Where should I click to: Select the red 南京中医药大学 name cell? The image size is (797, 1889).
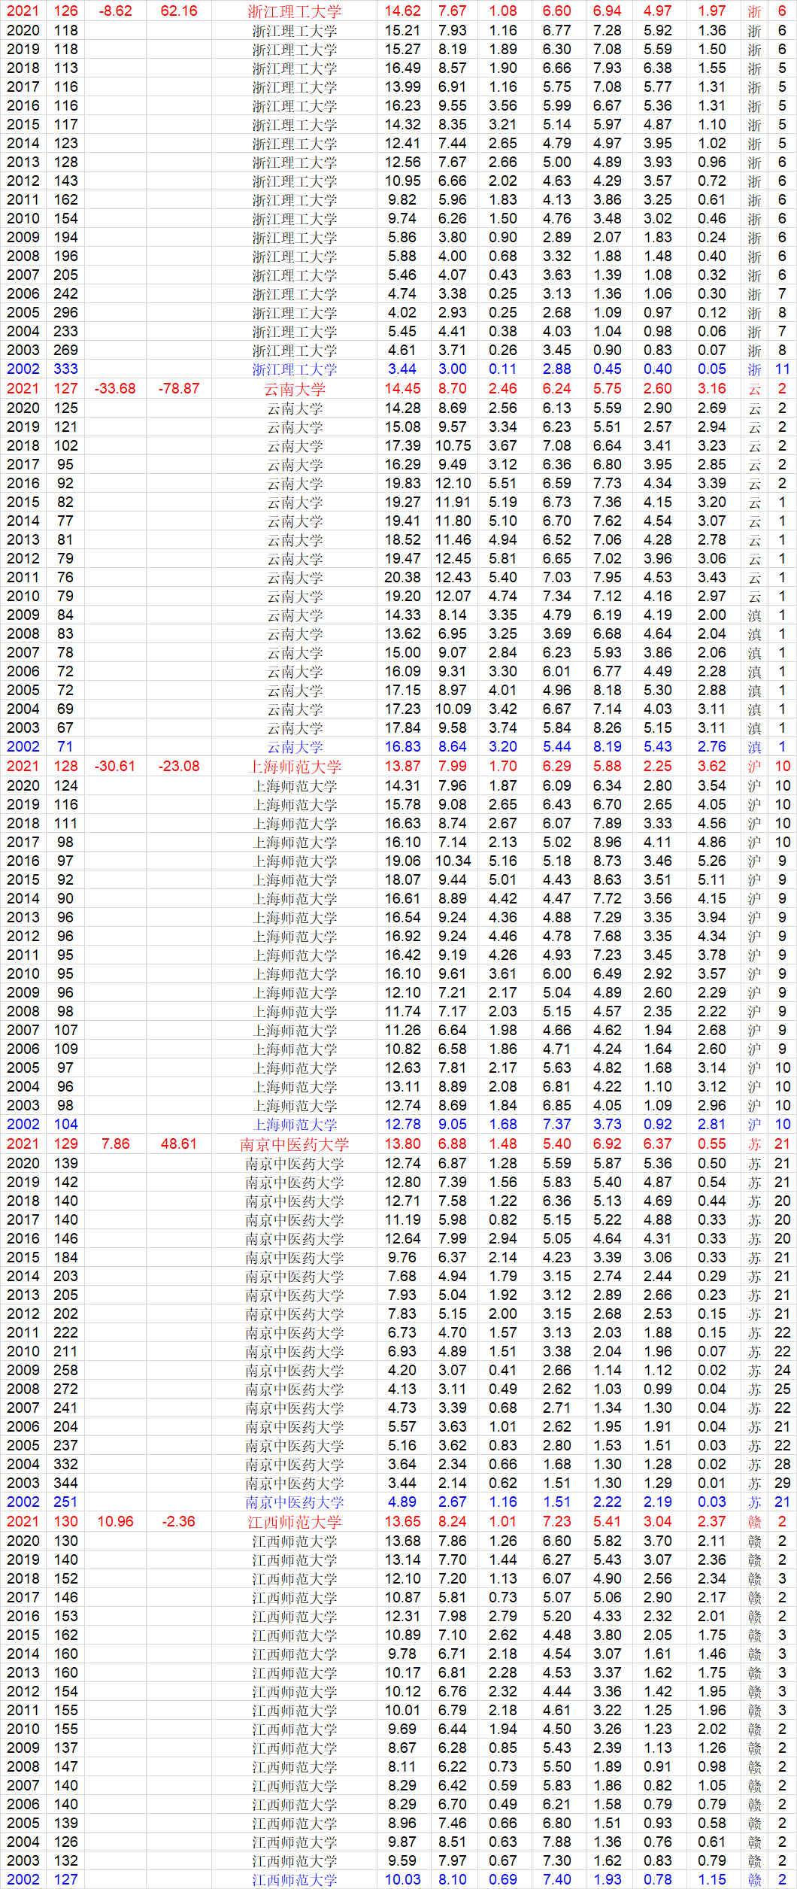294,1144
